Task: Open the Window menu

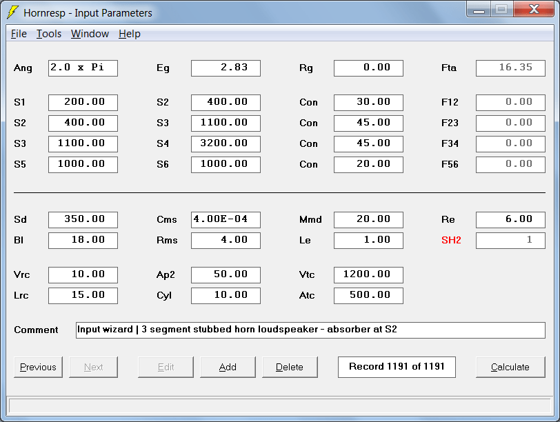Action: point(90,34)
